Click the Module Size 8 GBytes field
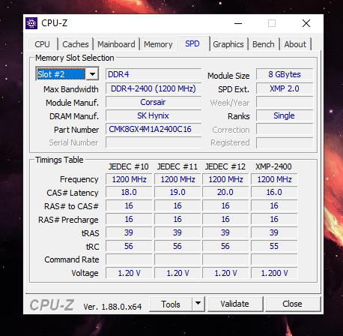 285,74
